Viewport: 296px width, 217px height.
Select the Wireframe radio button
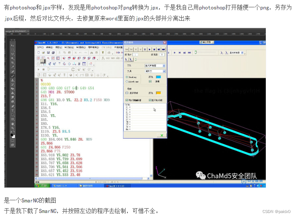[x=127, y=82]
